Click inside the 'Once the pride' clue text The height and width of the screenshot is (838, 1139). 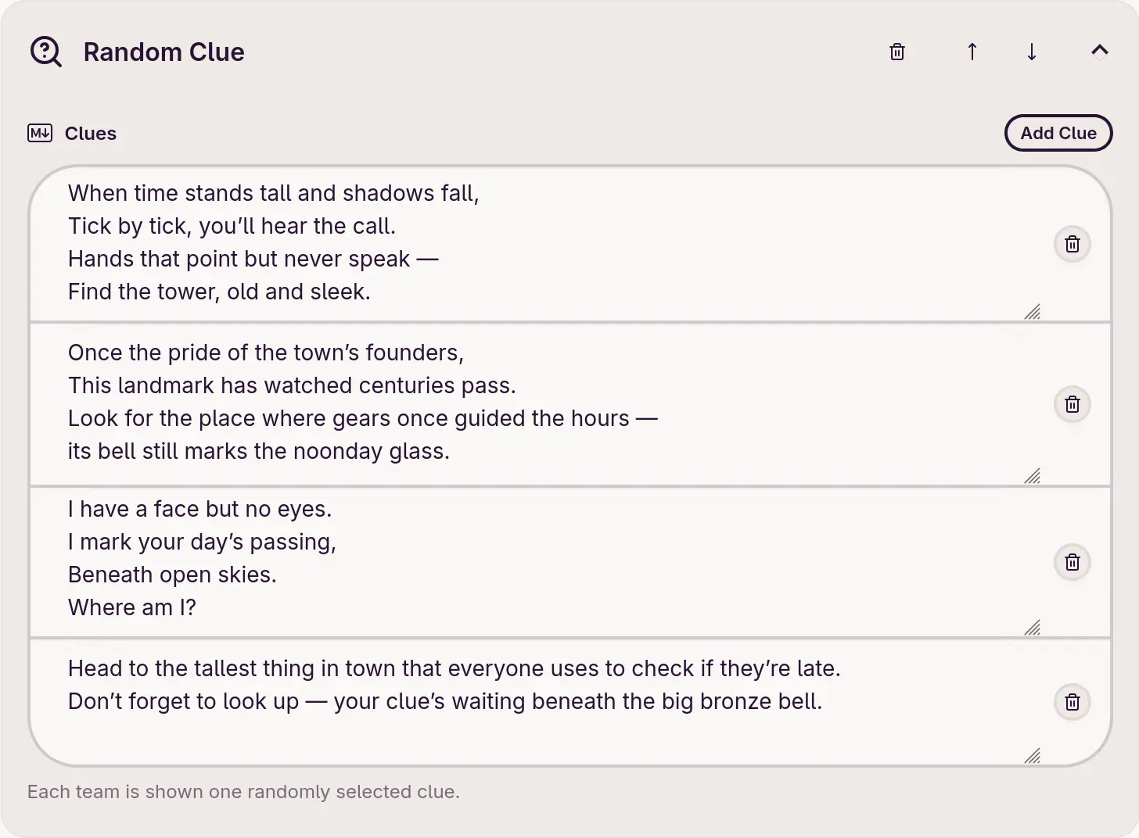click(469, 402)
